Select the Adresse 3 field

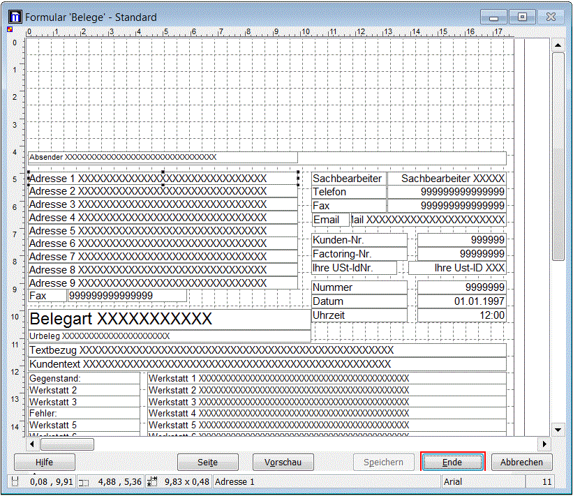pos(163,204)
